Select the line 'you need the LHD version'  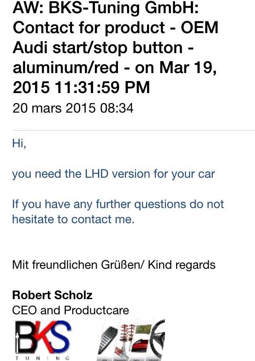(x=113, y=174)
